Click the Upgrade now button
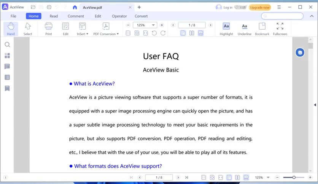The height and width of the screenshot is (184, 318). pyautogui.click(x=260, y=8)
